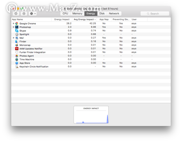Click the Google Chrome app icon
The width and height of the screenshot is (182, 142).
coord(17,23)
